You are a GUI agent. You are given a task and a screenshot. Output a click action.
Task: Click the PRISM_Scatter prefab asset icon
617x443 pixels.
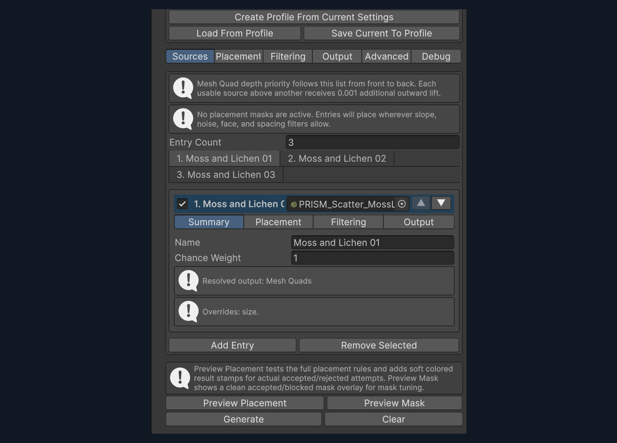294,204
